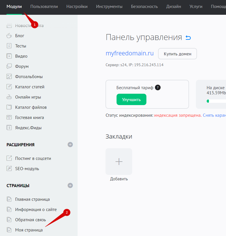Click the SEO-module rocket icon
This screenshot has height=236, width=226.
[x=9, y=169]
